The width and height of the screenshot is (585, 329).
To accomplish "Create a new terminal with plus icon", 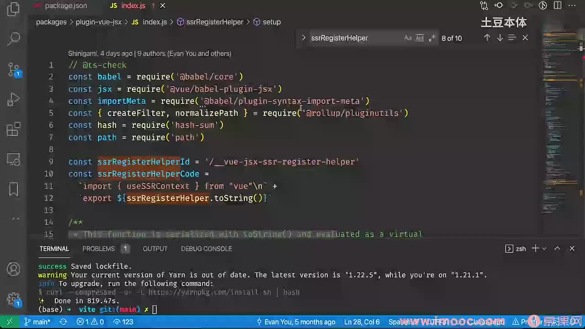I will (536, 249).
